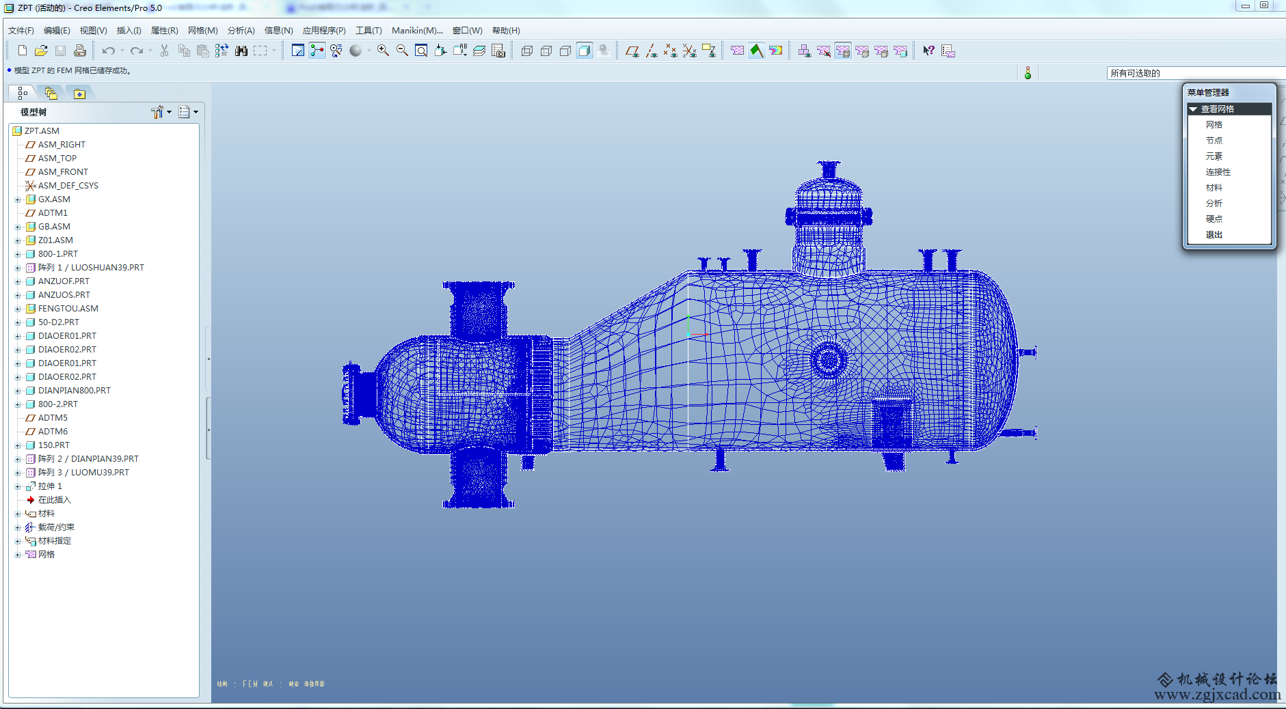Click the Refit to screen icon

click(421, 51)
